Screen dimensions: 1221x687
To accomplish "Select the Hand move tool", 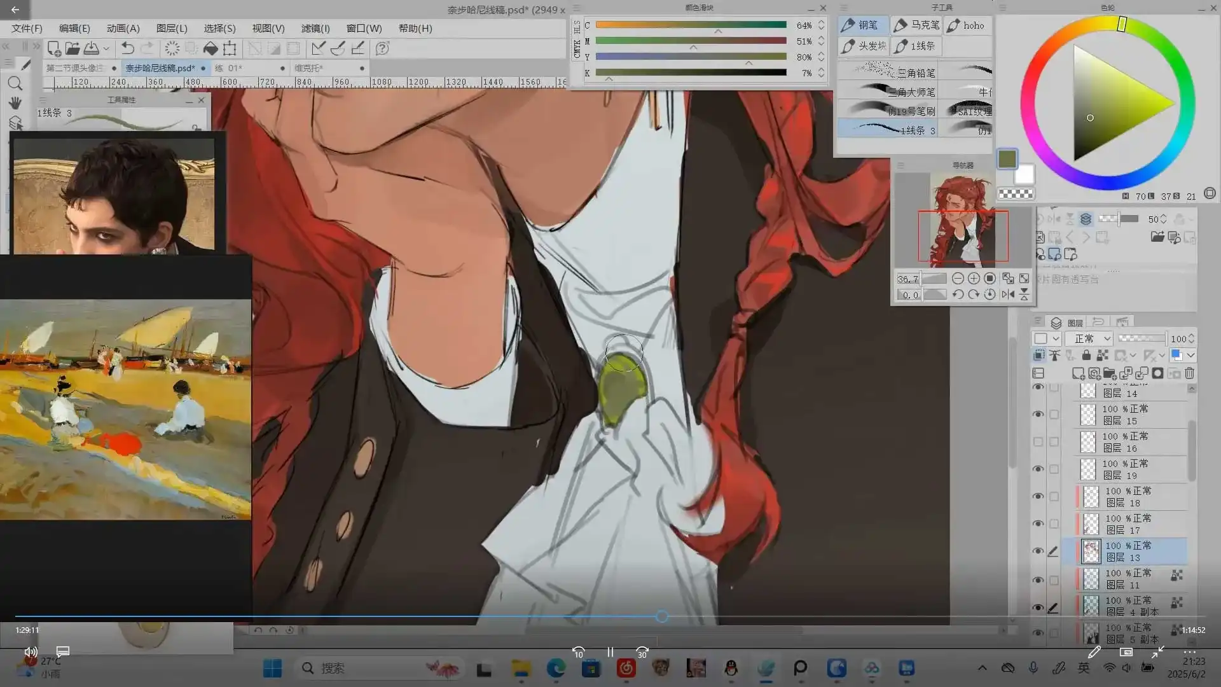I will point(15,103).
